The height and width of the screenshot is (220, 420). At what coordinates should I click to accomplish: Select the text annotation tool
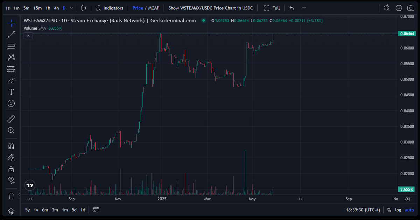[x=11, y=92]
